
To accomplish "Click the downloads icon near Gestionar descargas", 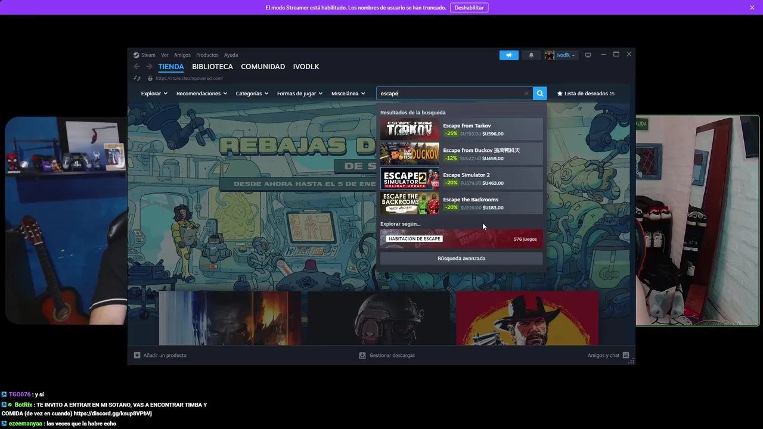I will coord(362,355).
